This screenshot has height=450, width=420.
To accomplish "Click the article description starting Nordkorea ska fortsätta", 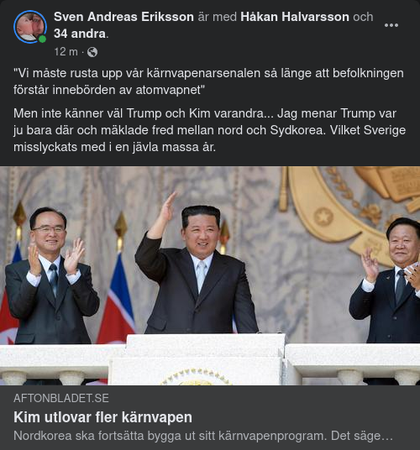I will pos(203,436).
